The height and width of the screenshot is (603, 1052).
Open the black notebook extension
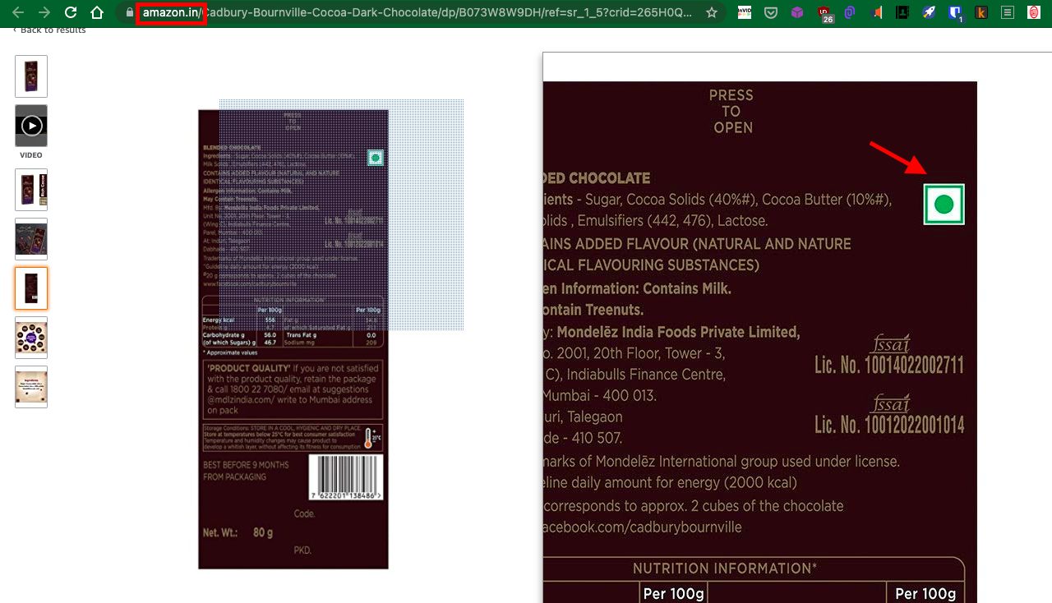[902, 12]
